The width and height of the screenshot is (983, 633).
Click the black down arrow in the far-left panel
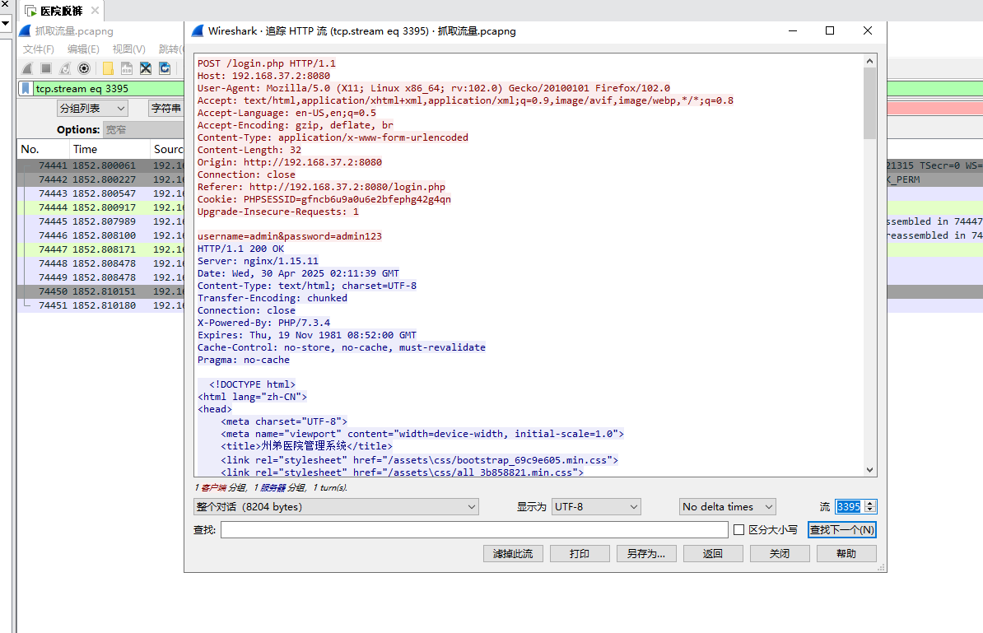coord(5,23)
